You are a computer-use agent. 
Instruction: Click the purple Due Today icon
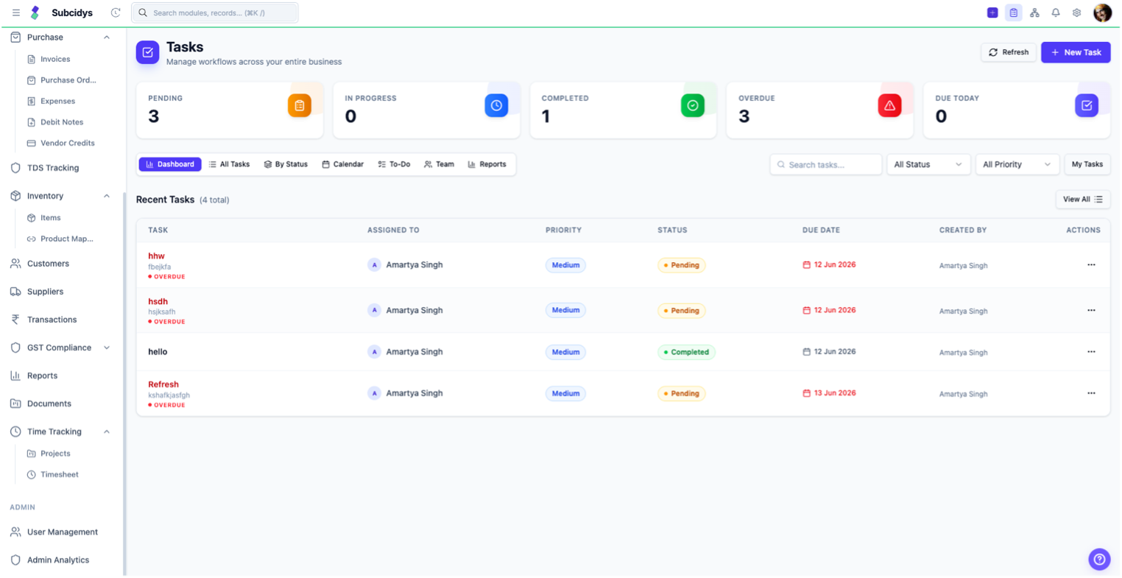coord(1087,105)
